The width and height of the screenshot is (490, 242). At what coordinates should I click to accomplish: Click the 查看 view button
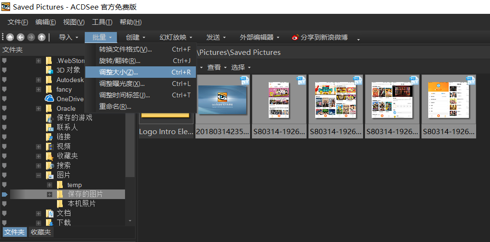pos(216,67)
